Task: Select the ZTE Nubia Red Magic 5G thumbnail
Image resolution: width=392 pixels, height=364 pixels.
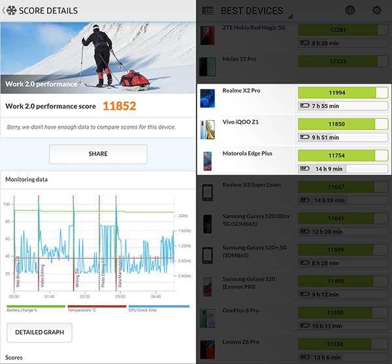Action: click(207, 35)
